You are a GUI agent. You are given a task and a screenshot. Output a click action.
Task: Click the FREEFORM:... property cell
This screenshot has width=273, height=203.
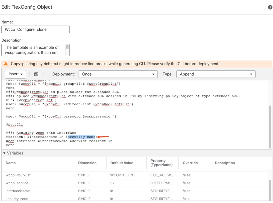tap(162, 183)
